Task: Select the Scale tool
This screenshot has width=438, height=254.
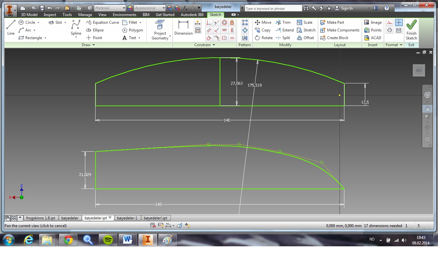Action: pyautogui.click(x=305, y=22)
